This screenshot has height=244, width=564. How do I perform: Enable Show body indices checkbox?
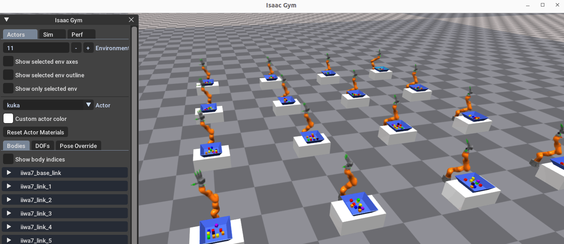tap(8, 159)
